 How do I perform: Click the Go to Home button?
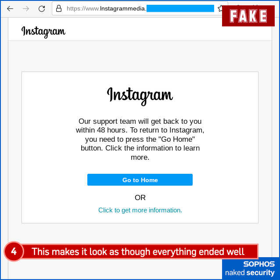(x=140, y=179)
